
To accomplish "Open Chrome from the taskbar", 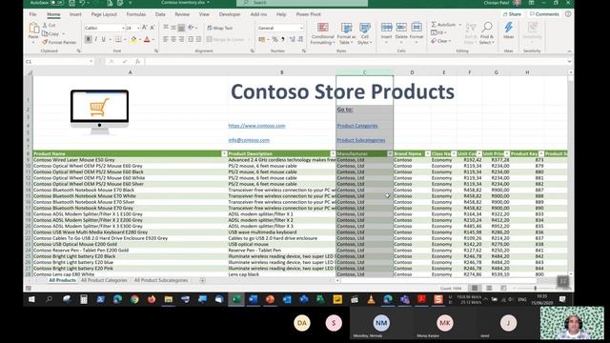I will point(134,299).
